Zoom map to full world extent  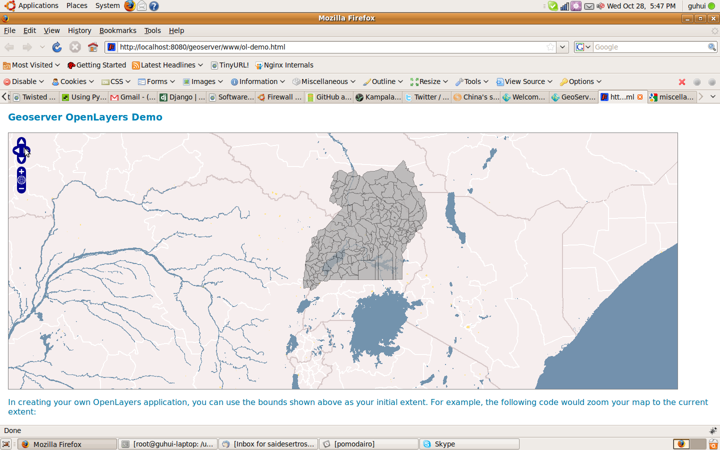21,180
